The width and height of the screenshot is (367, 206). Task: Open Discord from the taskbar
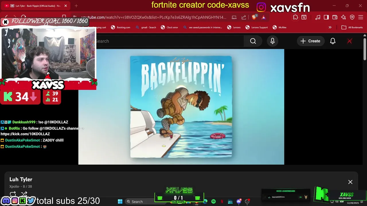pos(239,201)
